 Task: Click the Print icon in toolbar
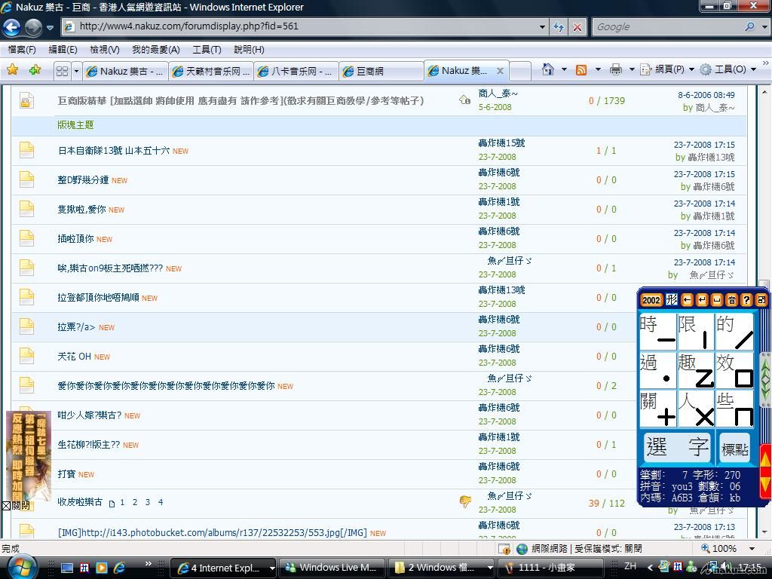(616, 69)
